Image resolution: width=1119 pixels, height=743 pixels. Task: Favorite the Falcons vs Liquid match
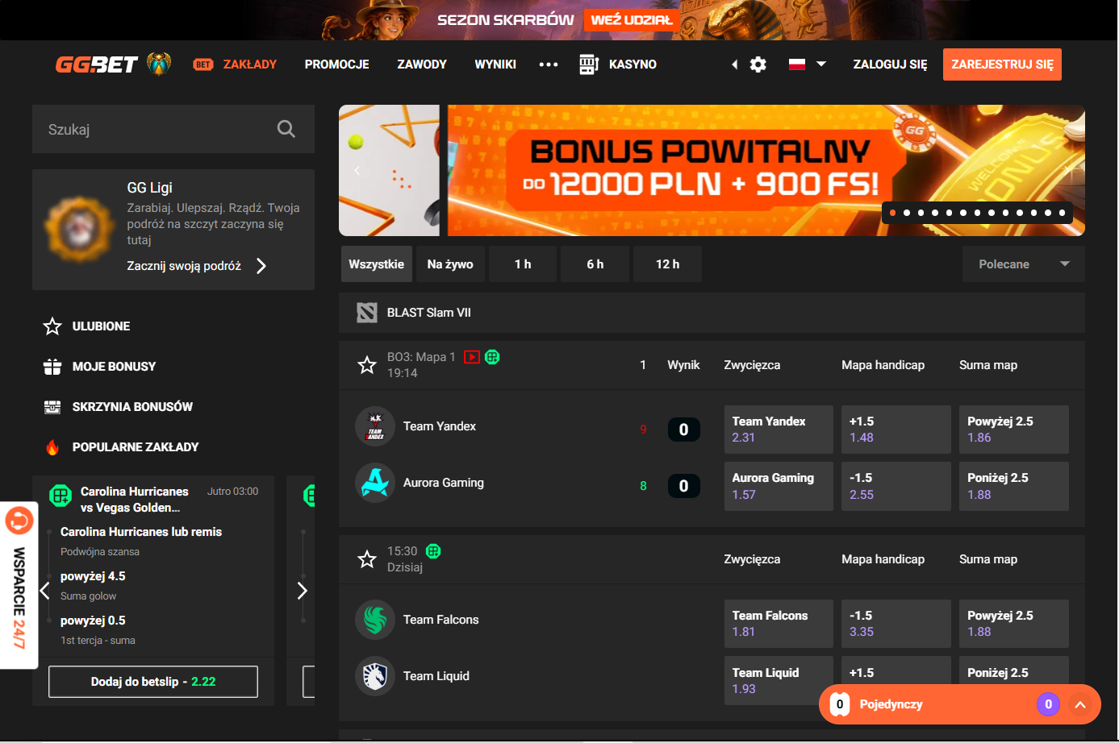367,559
